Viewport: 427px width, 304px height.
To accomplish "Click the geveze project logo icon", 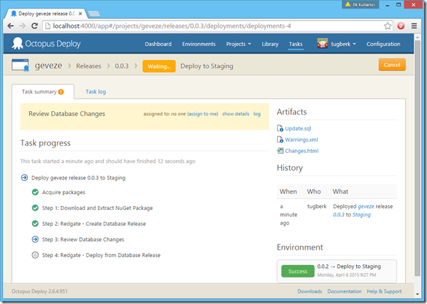I will coord(21,66).
